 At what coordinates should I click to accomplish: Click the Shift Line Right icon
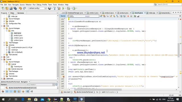(x=124, y=16)
